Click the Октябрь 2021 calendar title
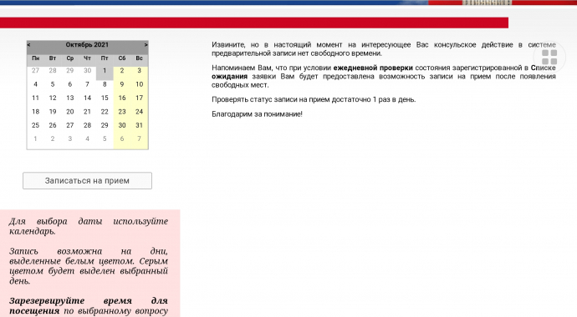 (87, 45)
